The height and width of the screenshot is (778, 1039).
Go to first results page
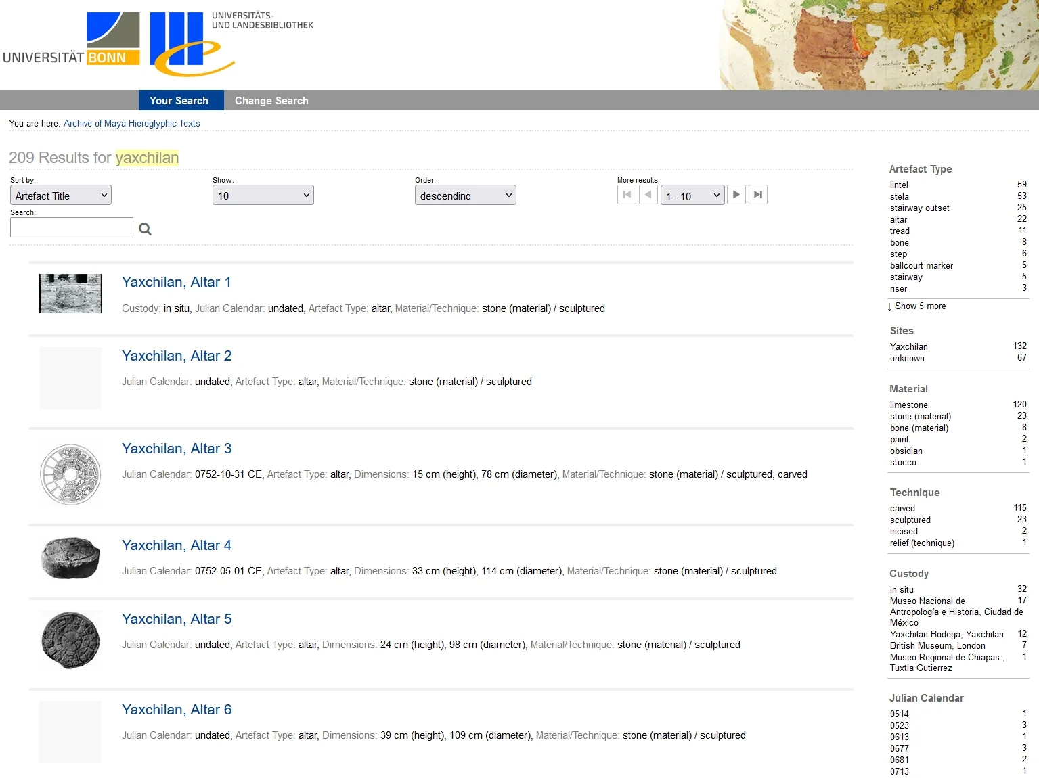(x=627, y=195)
